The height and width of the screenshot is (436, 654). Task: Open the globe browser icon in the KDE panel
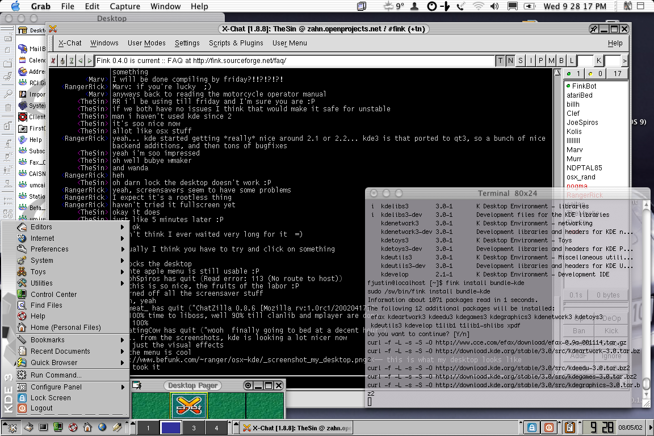pos(102,427)
